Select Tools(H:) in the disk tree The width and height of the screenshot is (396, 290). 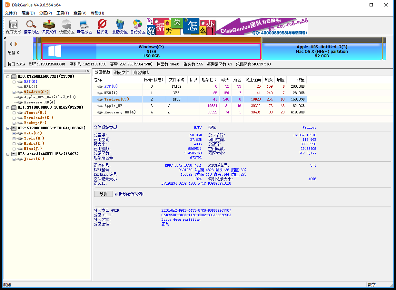pyautogui.click(x=34, y=138)
